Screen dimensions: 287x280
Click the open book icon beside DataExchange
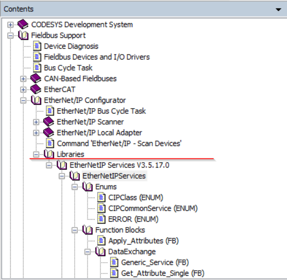101,251
